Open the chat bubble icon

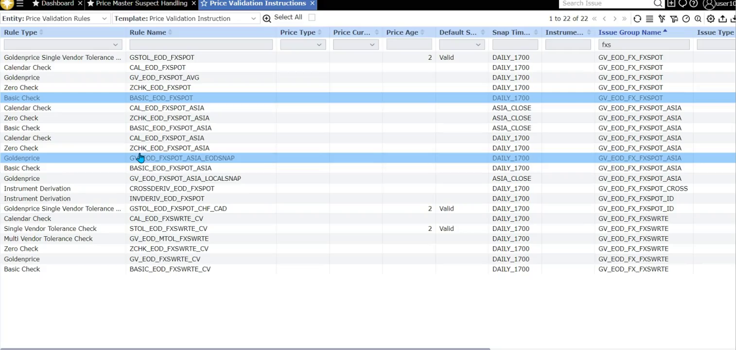683,3
